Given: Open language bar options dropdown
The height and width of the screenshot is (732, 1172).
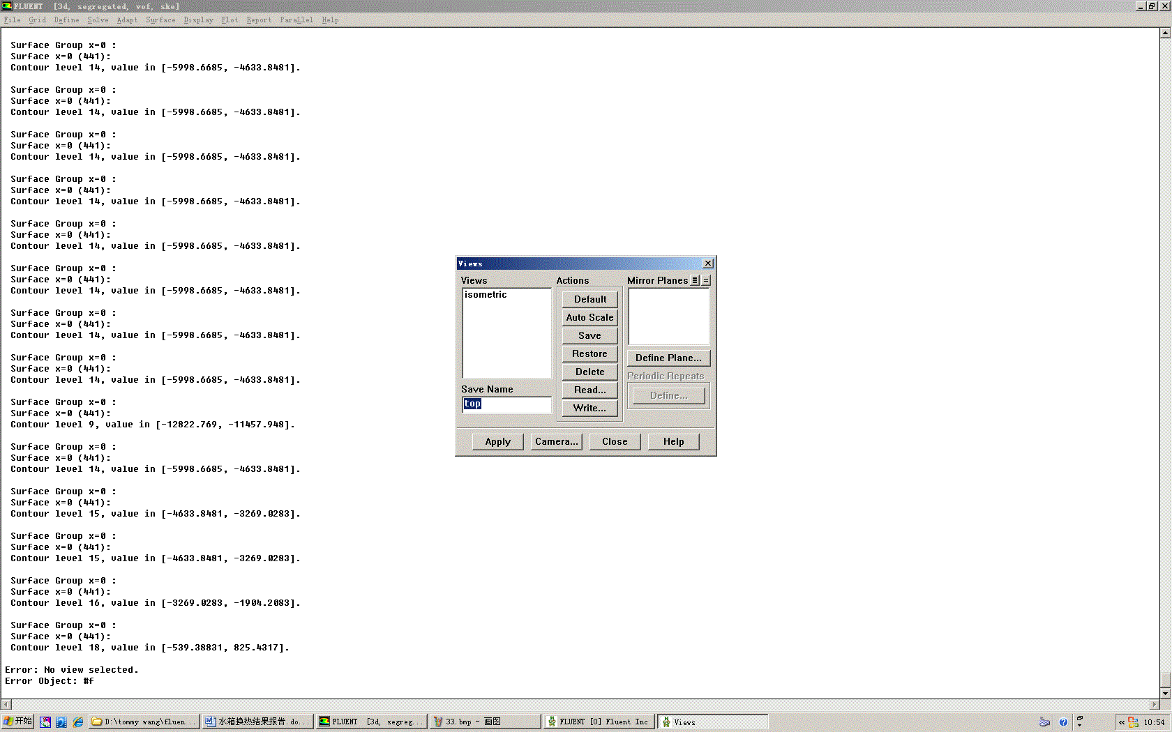Looking at the screenshot, I should (1080, 725).
